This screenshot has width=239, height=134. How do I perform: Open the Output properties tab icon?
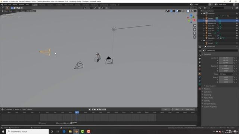(x=200, y=59)
